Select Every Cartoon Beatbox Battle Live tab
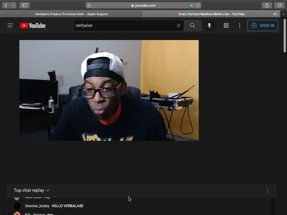This screenshot has width=287, height=215. coord(212,14)
